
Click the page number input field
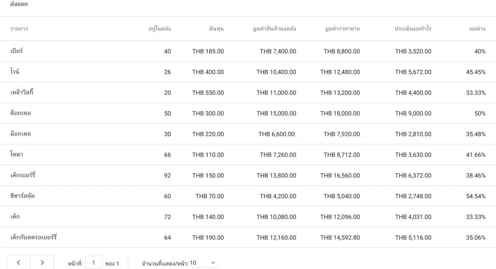point(94,263)
